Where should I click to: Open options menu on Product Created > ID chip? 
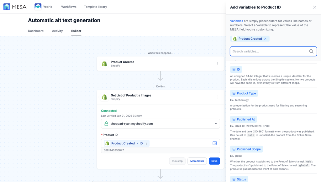(x=146, y=143)
